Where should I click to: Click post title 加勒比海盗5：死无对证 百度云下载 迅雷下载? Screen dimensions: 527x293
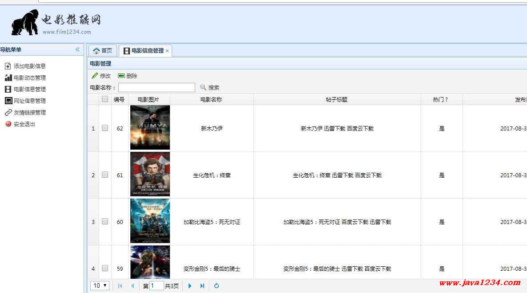[337, 222]
